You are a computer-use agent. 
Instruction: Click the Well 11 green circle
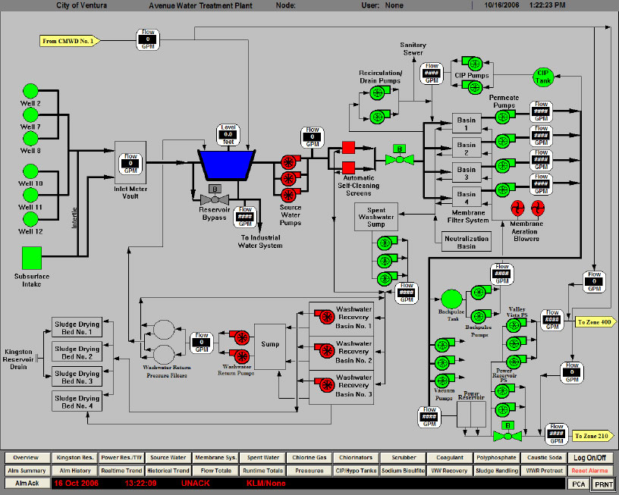tap(30, 195)
